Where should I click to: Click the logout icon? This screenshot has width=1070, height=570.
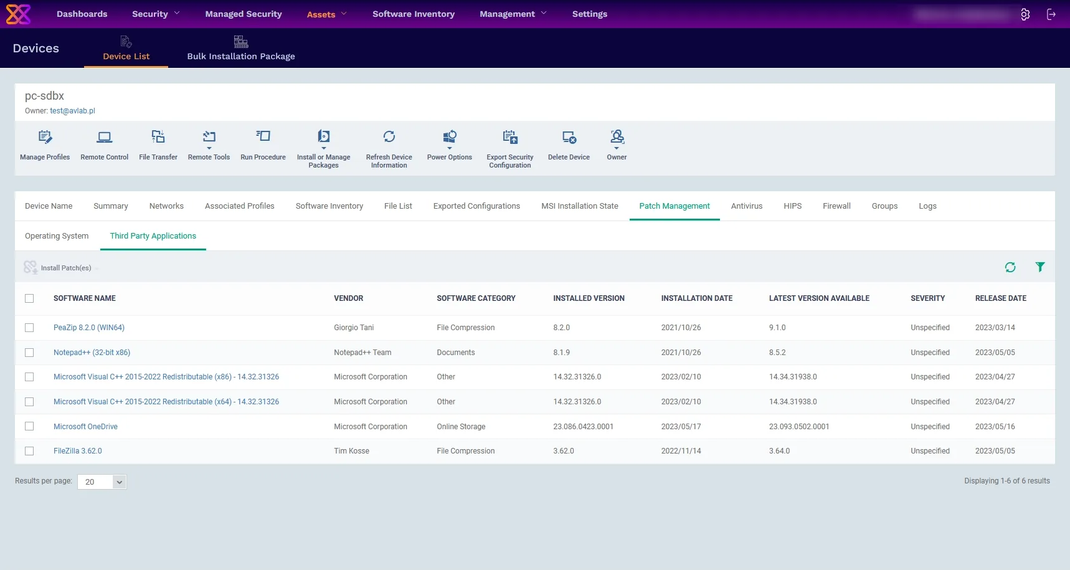pos(1051,14)
